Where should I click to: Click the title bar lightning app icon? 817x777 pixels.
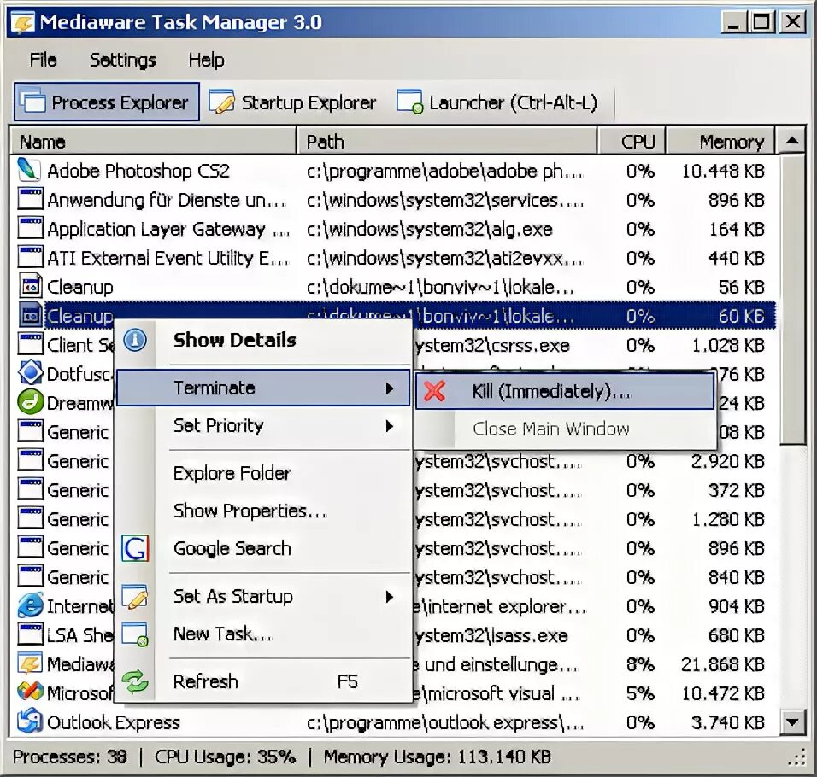click(23, 22)
